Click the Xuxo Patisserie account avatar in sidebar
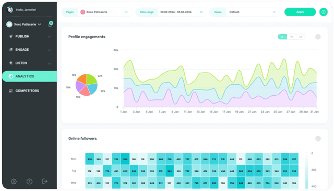 click(x=9, y=25)
